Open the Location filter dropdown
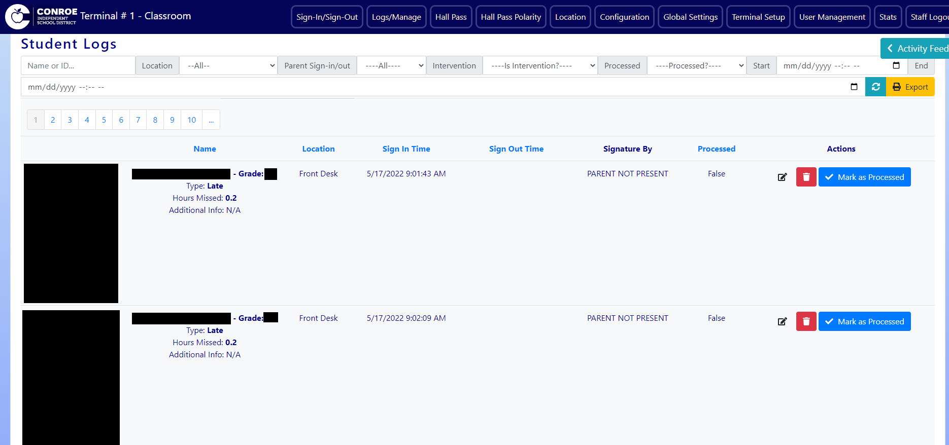Viewport: 949px width, 445px height. pos(228,65)
